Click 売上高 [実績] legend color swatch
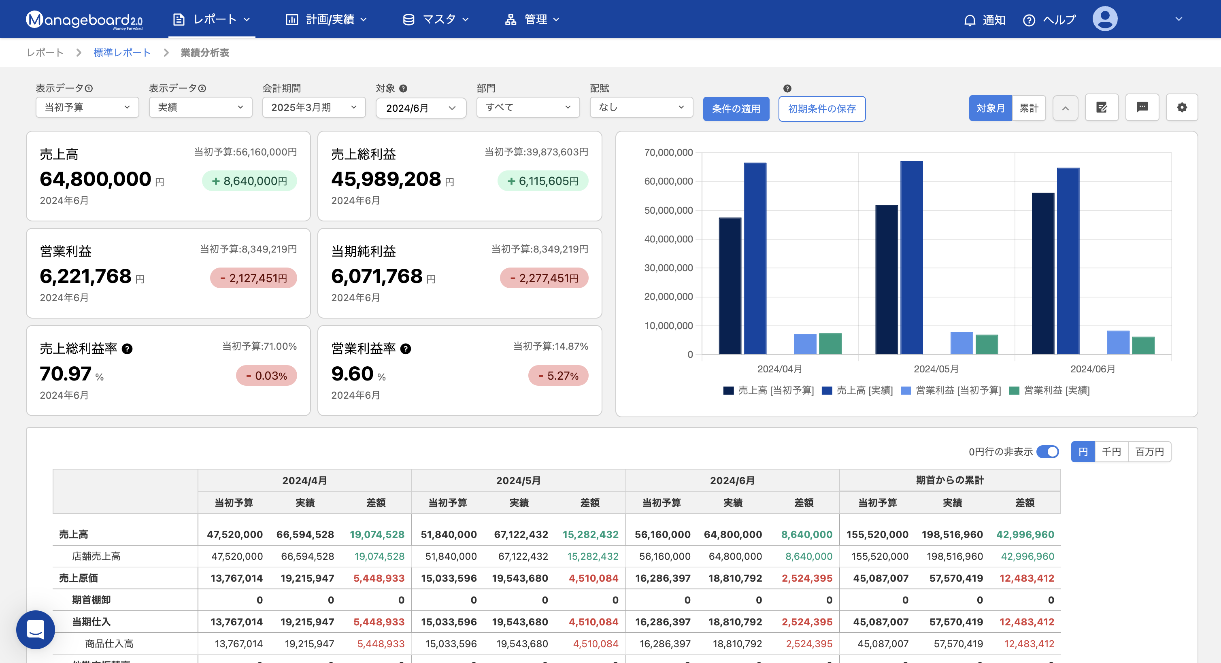This screenshot has width=1221, height=663. (827, 391)
